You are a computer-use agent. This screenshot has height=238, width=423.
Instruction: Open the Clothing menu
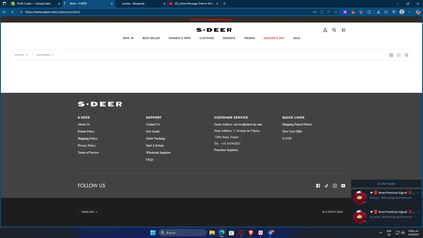point(207,38)
